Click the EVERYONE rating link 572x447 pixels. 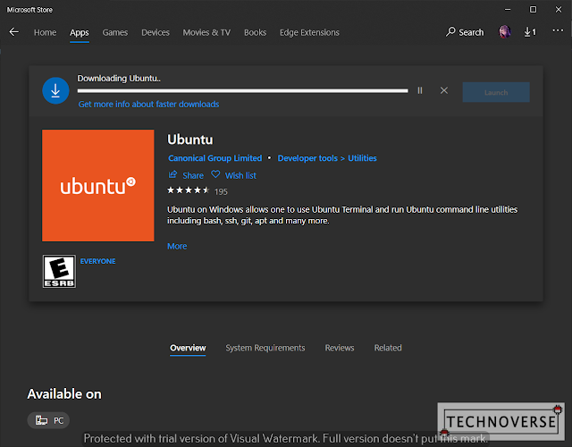coord(97,261)
